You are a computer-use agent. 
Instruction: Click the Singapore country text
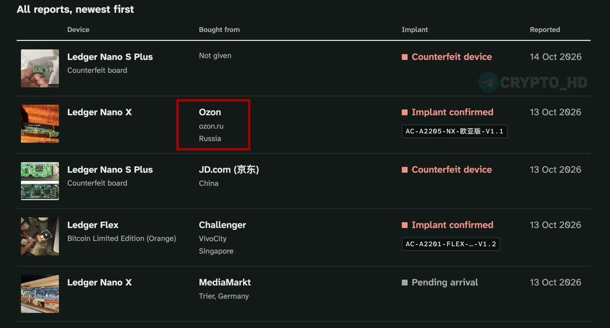(x=216, y=251)
